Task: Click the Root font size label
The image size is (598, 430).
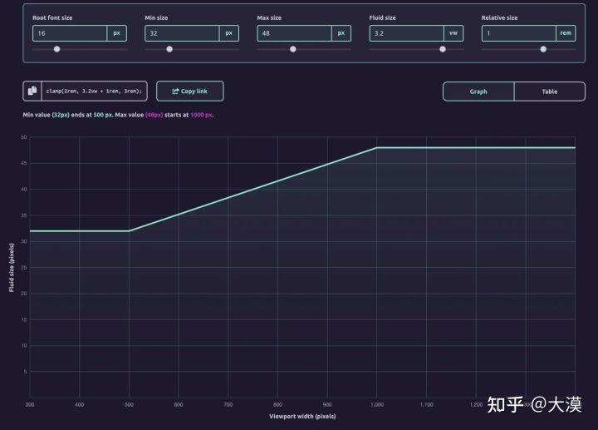Action: (52, 17)
